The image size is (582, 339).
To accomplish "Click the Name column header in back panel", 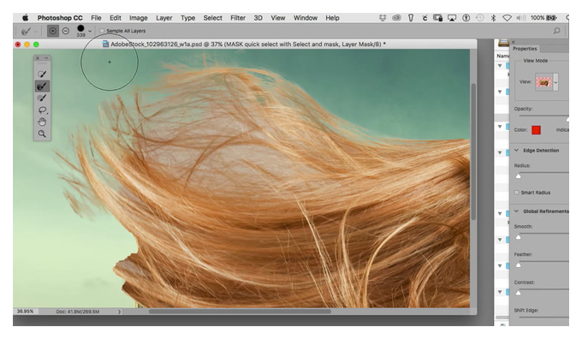I will pos(503,56).
